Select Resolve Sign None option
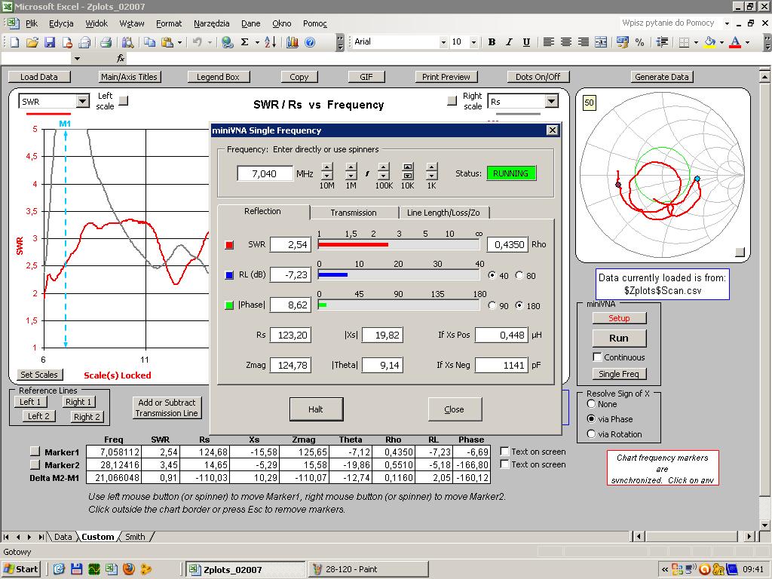Viewport: 772px width, 579px height. (x=591, y=404)
